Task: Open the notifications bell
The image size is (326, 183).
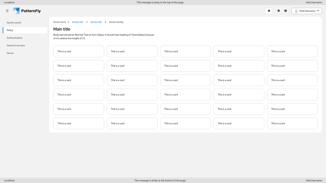Action: click(269, 11)
